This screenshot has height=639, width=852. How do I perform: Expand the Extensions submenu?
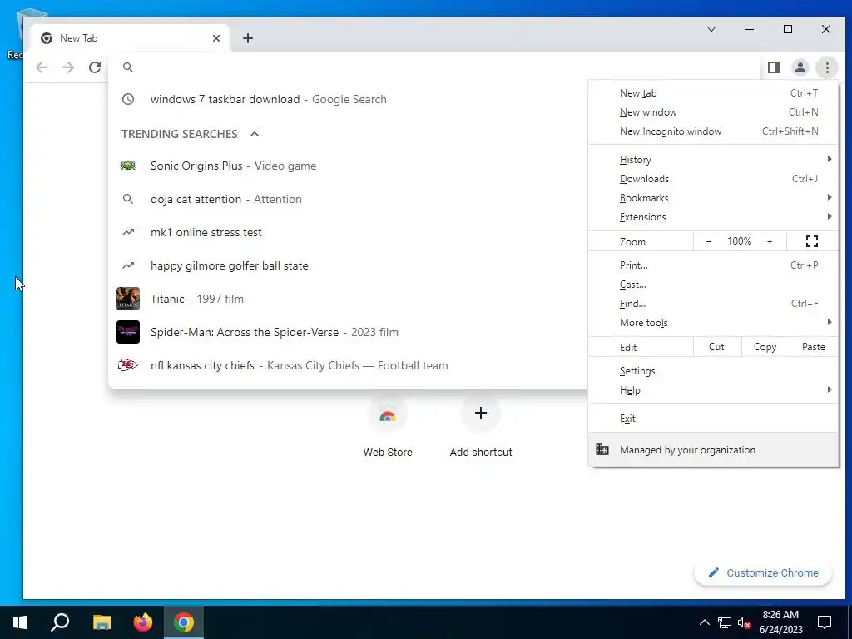click(x=713, y=217)
